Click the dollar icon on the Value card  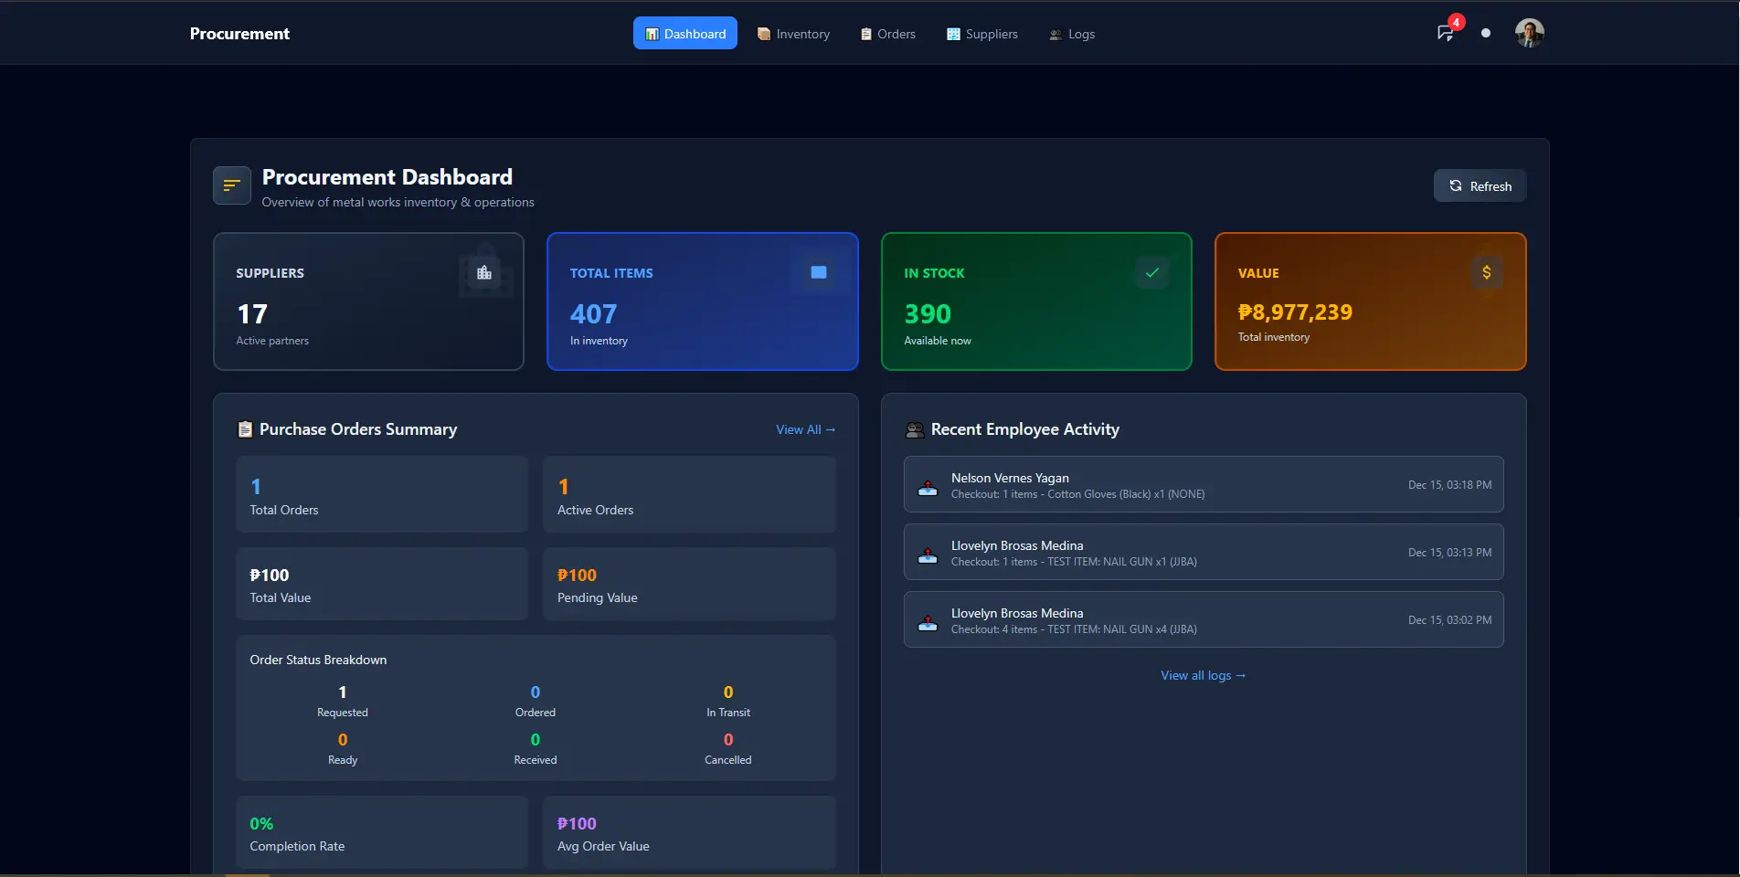[x=1486, y=271]
